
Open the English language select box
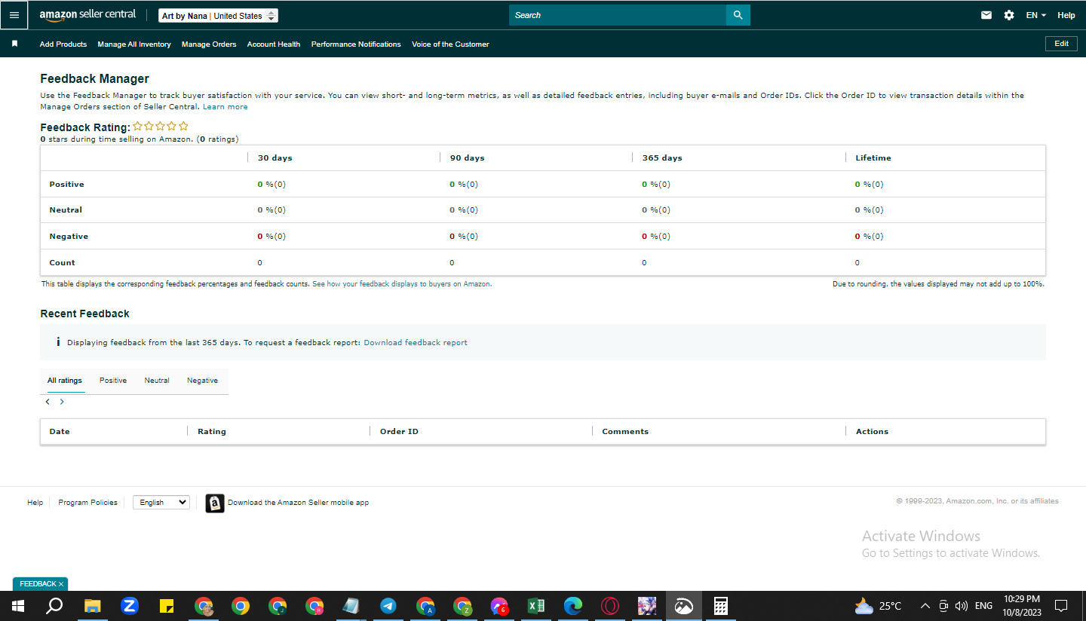pos(161,502)
